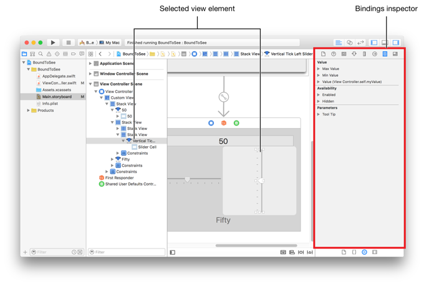Show the Version editor

click(360, 42)
